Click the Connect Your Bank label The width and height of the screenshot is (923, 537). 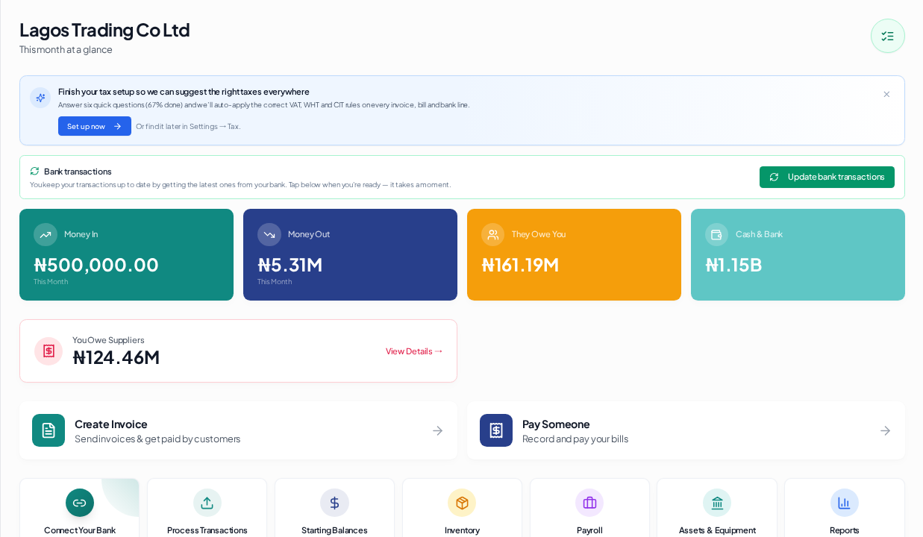click(x=80, y=530)
